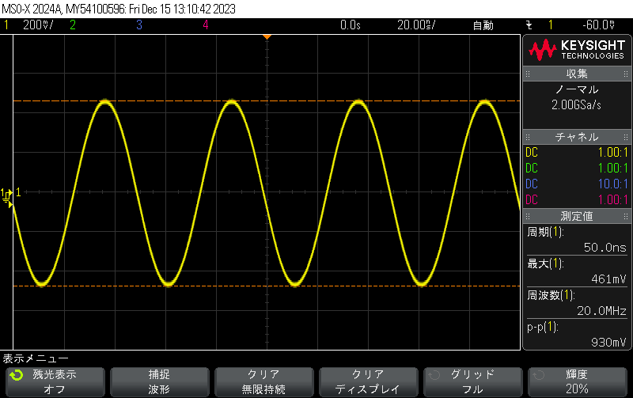
Task: Click the orange trigger position marker
Action: 267,37
